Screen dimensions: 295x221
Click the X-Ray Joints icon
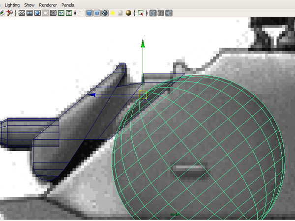pos(169,13)
